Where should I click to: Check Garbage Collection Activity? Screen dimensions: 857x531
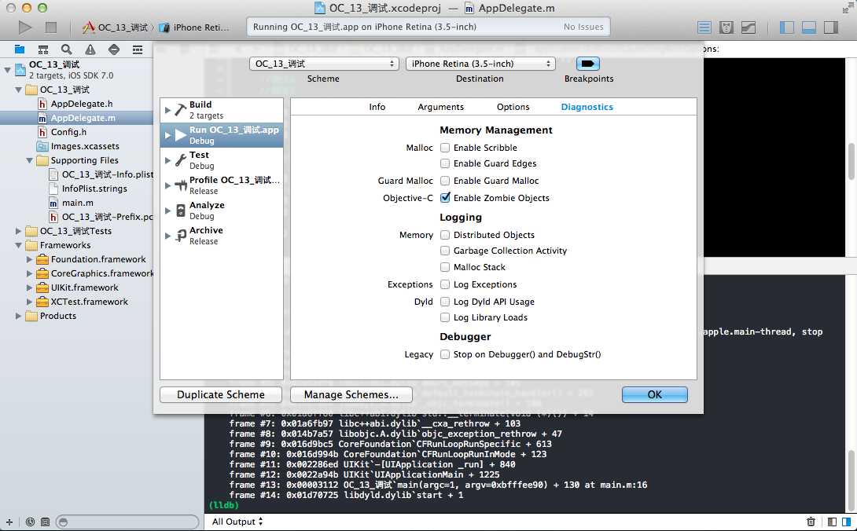(445, 251)
